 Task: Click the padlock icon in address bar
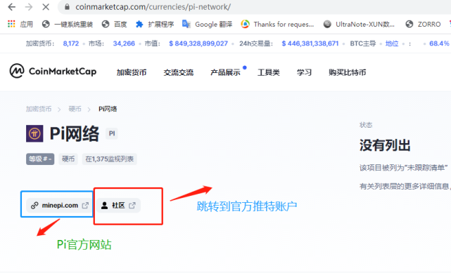pos(67,7)
